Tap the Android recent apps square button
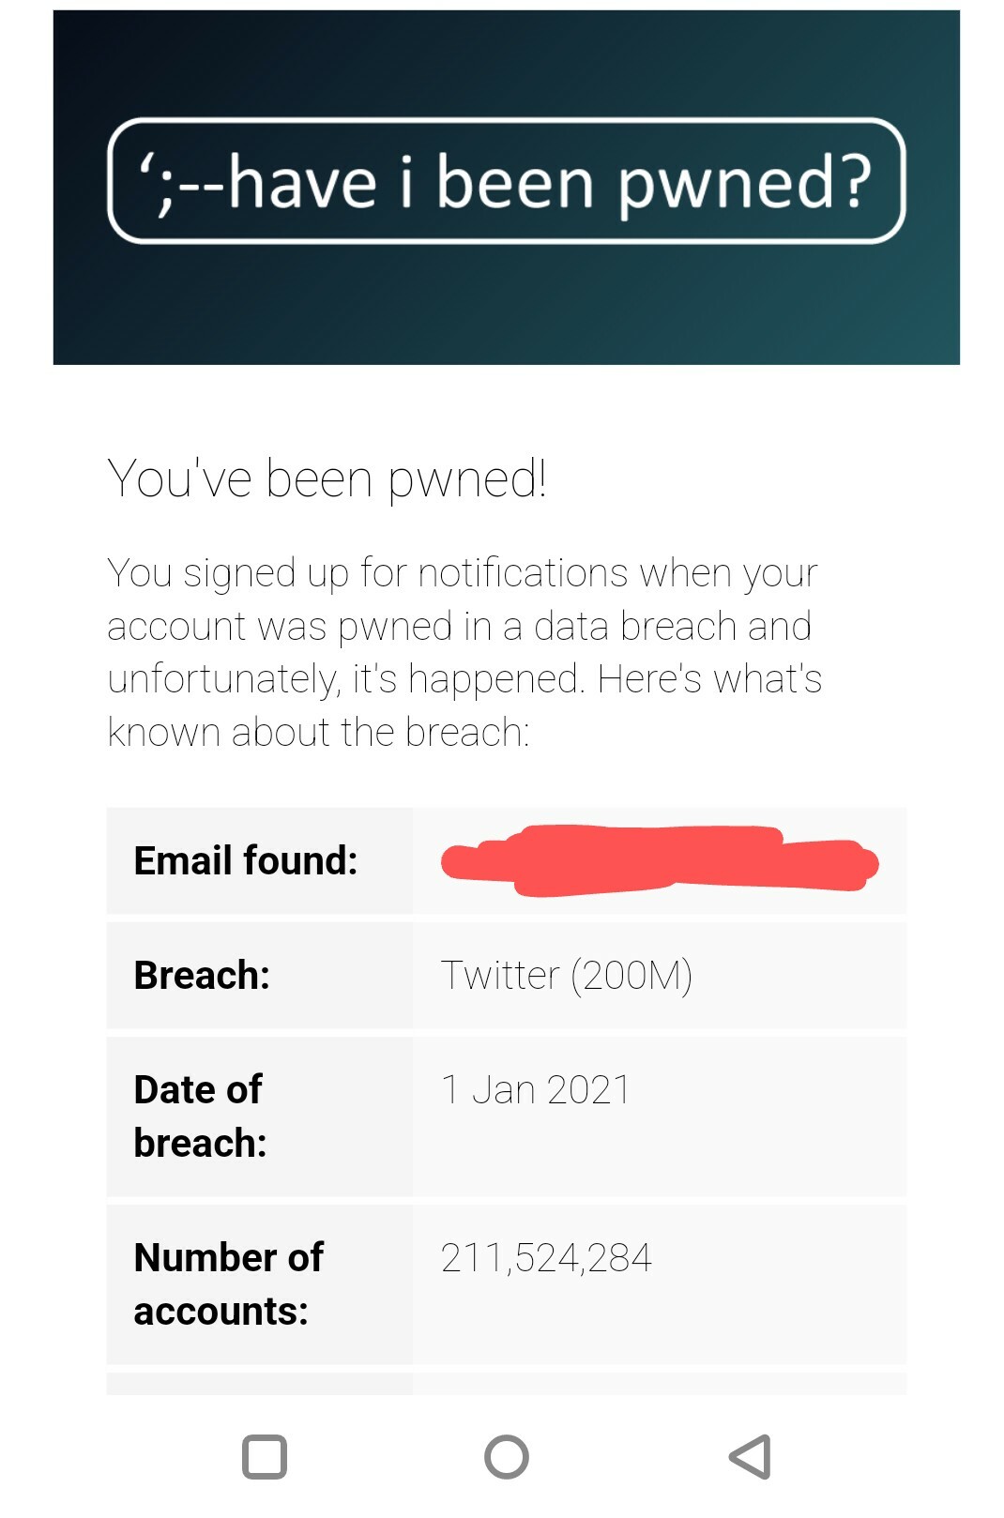1004x1518 pixels. (265, 1457)
